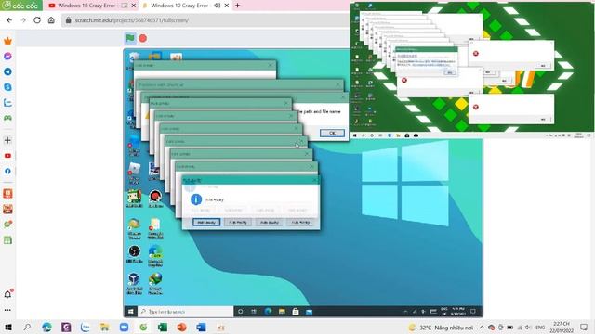
Task: Go to browser home page
Action: (51, 20)
